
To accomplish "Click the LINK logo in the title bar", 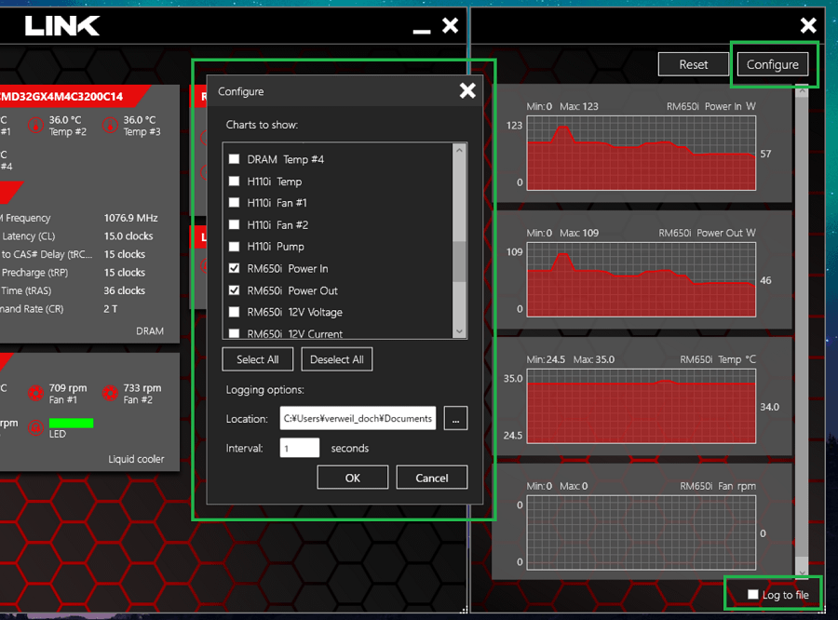I will (62, 26).
